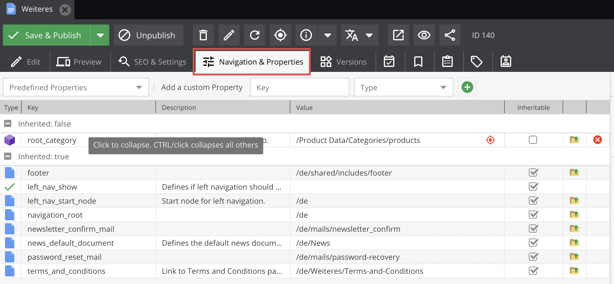Click the translation icon in toolbar
The image size is (614, 284).
352,35
